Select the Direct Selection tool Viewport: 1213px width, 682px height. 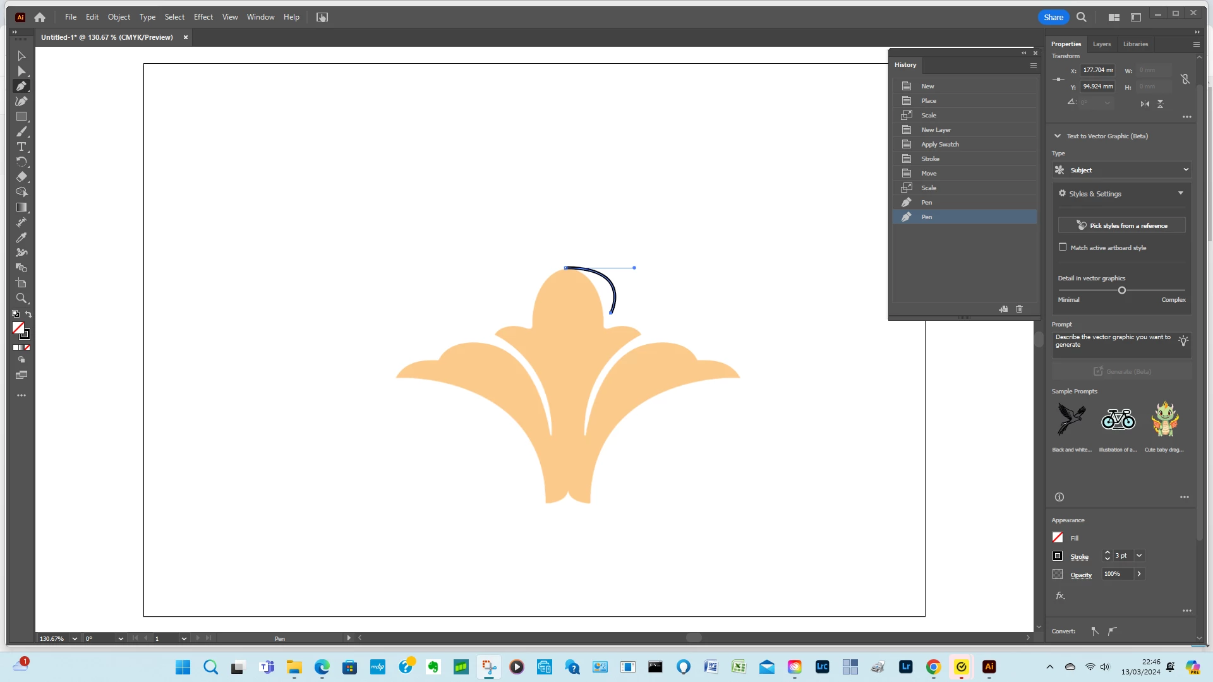[x=21, y=71]
